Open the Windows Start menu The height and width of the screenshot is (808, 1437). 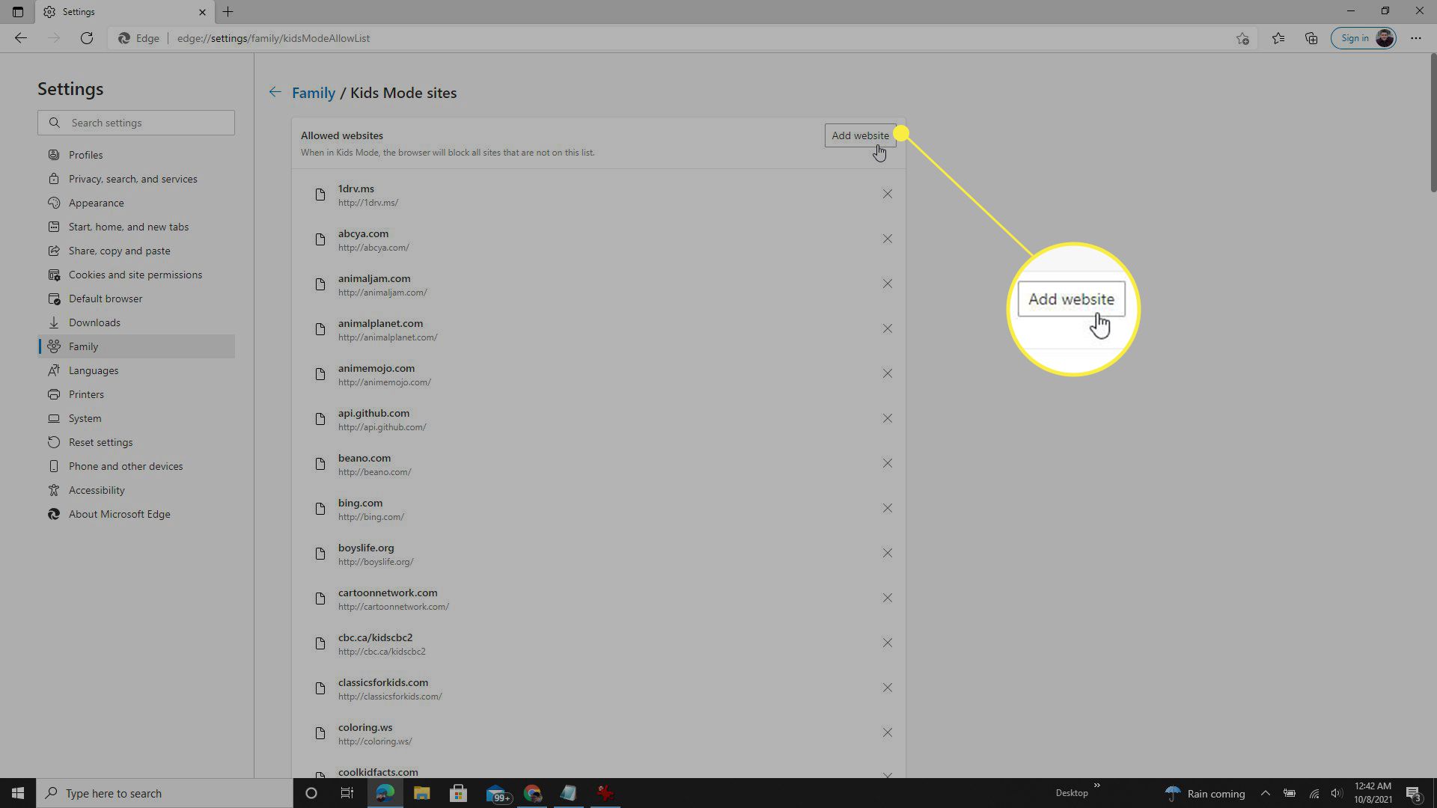(x=18, y=793)
